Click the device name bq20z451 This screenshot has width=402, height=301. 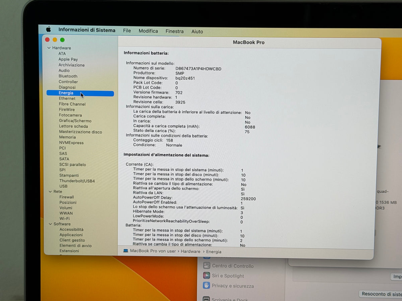click(185, 78)
